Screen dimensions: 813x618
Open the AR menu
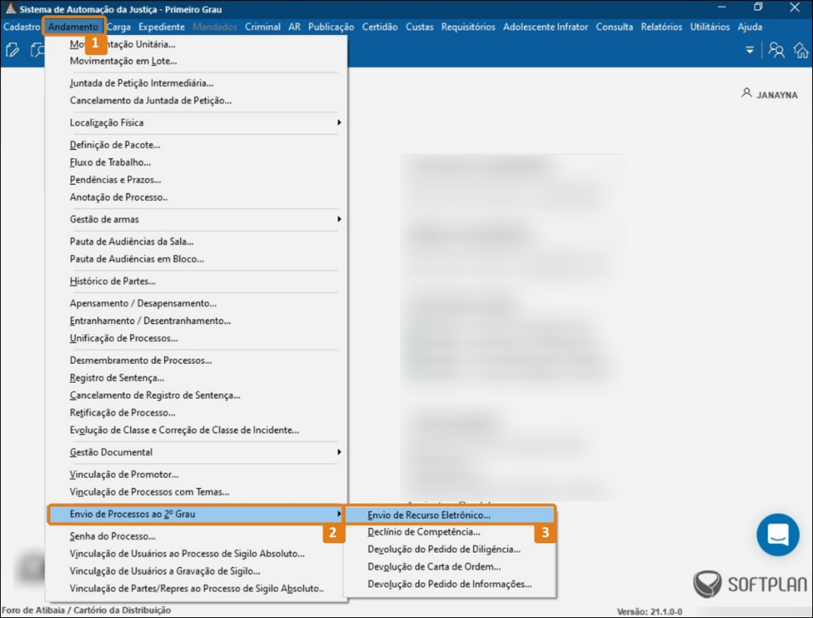(294, 27)
